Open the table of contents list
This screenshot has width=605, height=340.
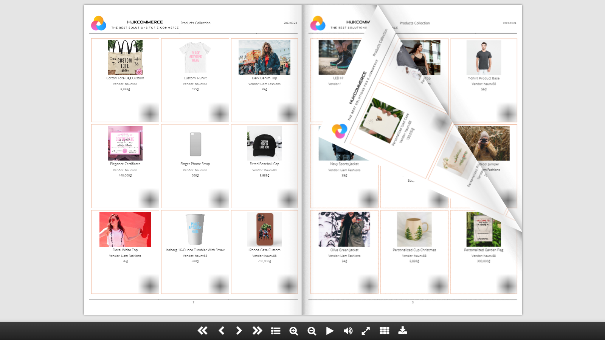(276, 331)
